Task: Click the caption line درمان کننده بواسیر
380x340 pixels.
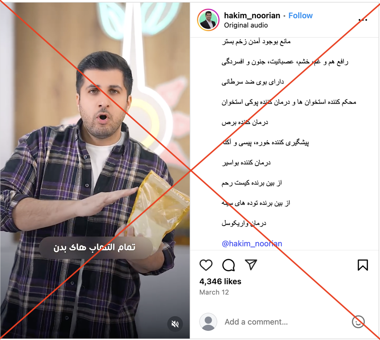Action: (246, 163)
